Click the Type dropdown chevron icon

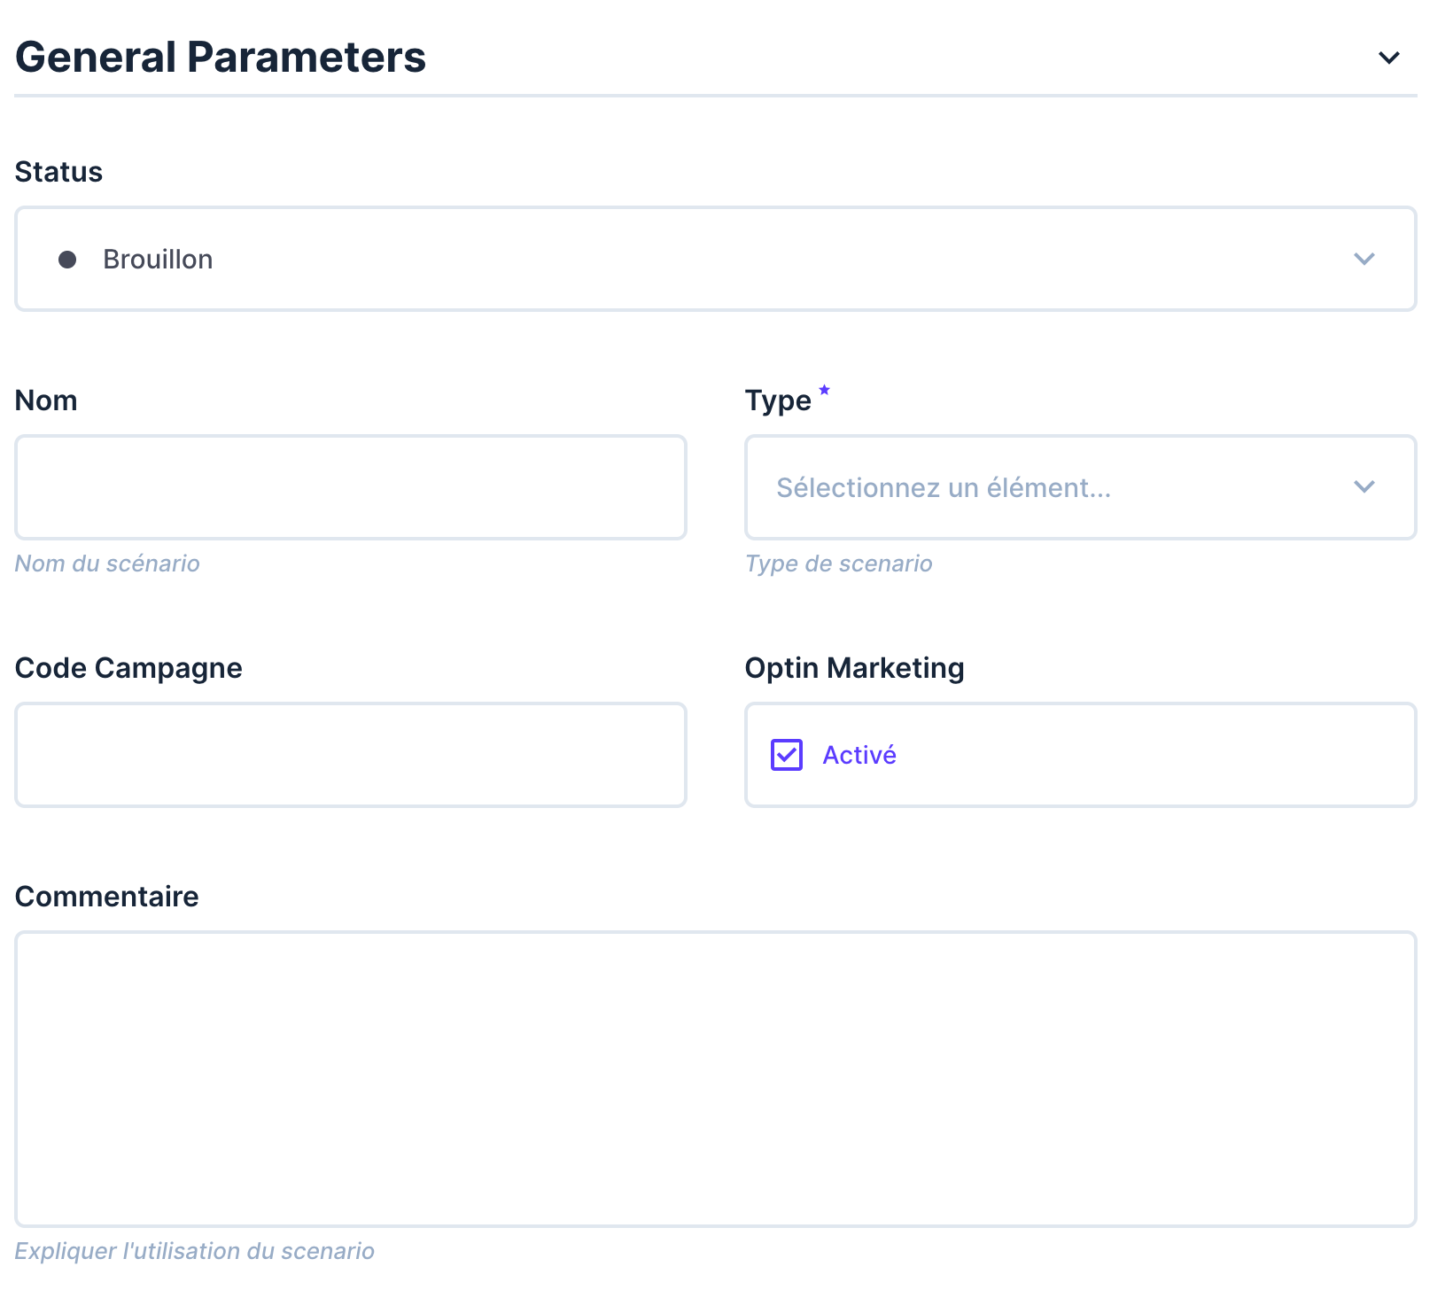[x=1364, y=486]
